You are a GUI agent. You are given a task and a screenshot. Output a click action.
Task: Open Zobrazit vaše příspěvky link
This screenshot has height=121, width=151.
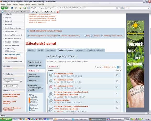(x=70, y=36)
